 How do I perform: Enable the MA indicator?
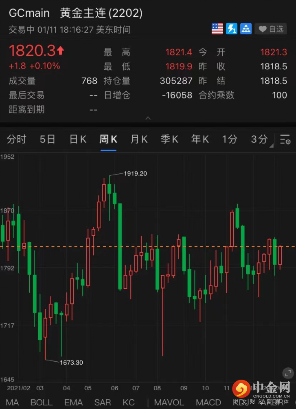tap(12, 402)
